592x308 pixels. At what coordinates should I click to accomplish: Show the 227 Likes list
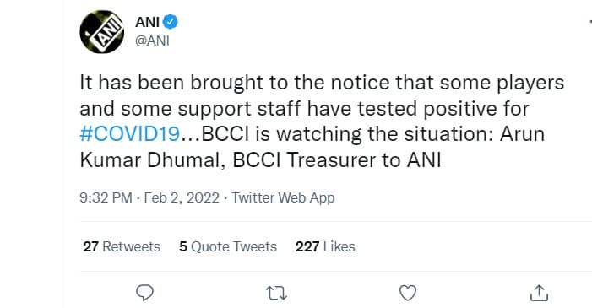coord(325,246)
